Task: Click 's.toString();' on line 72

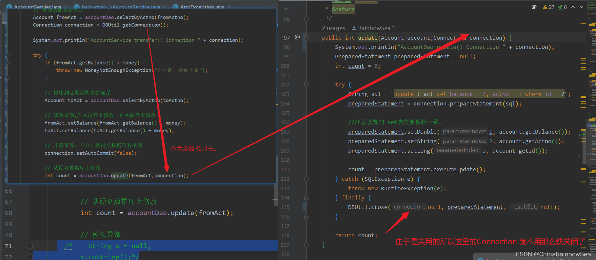Action: [x=106, y=257]
